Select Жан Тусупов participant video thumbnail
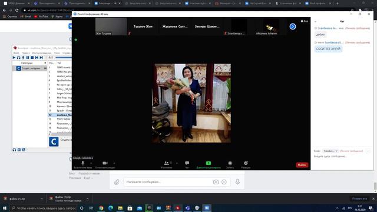377x212 pixels. pos(111,26)
